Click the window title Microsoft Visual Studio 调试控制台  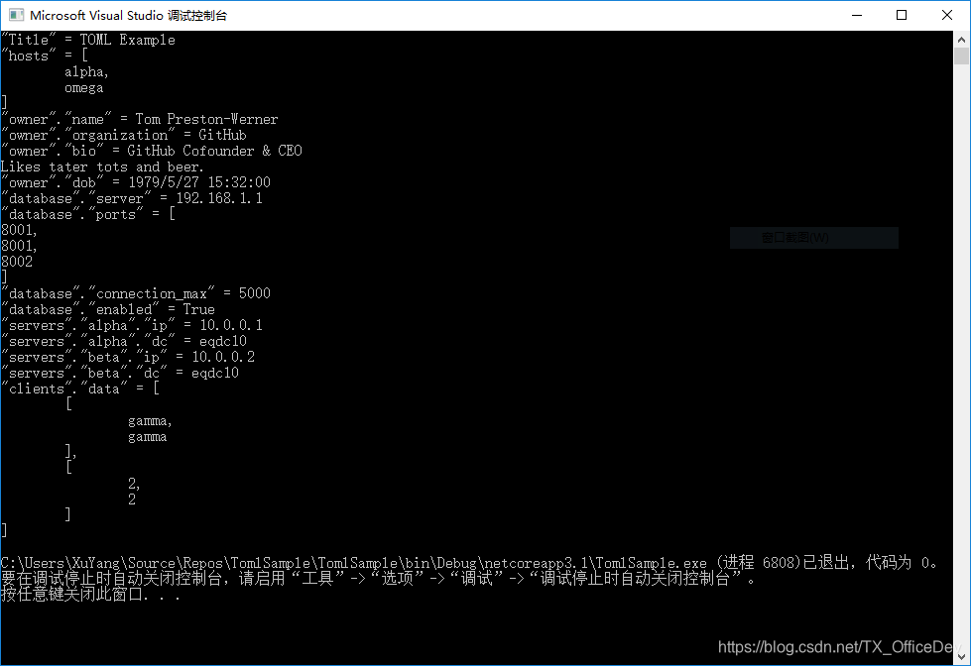point(128,16)
